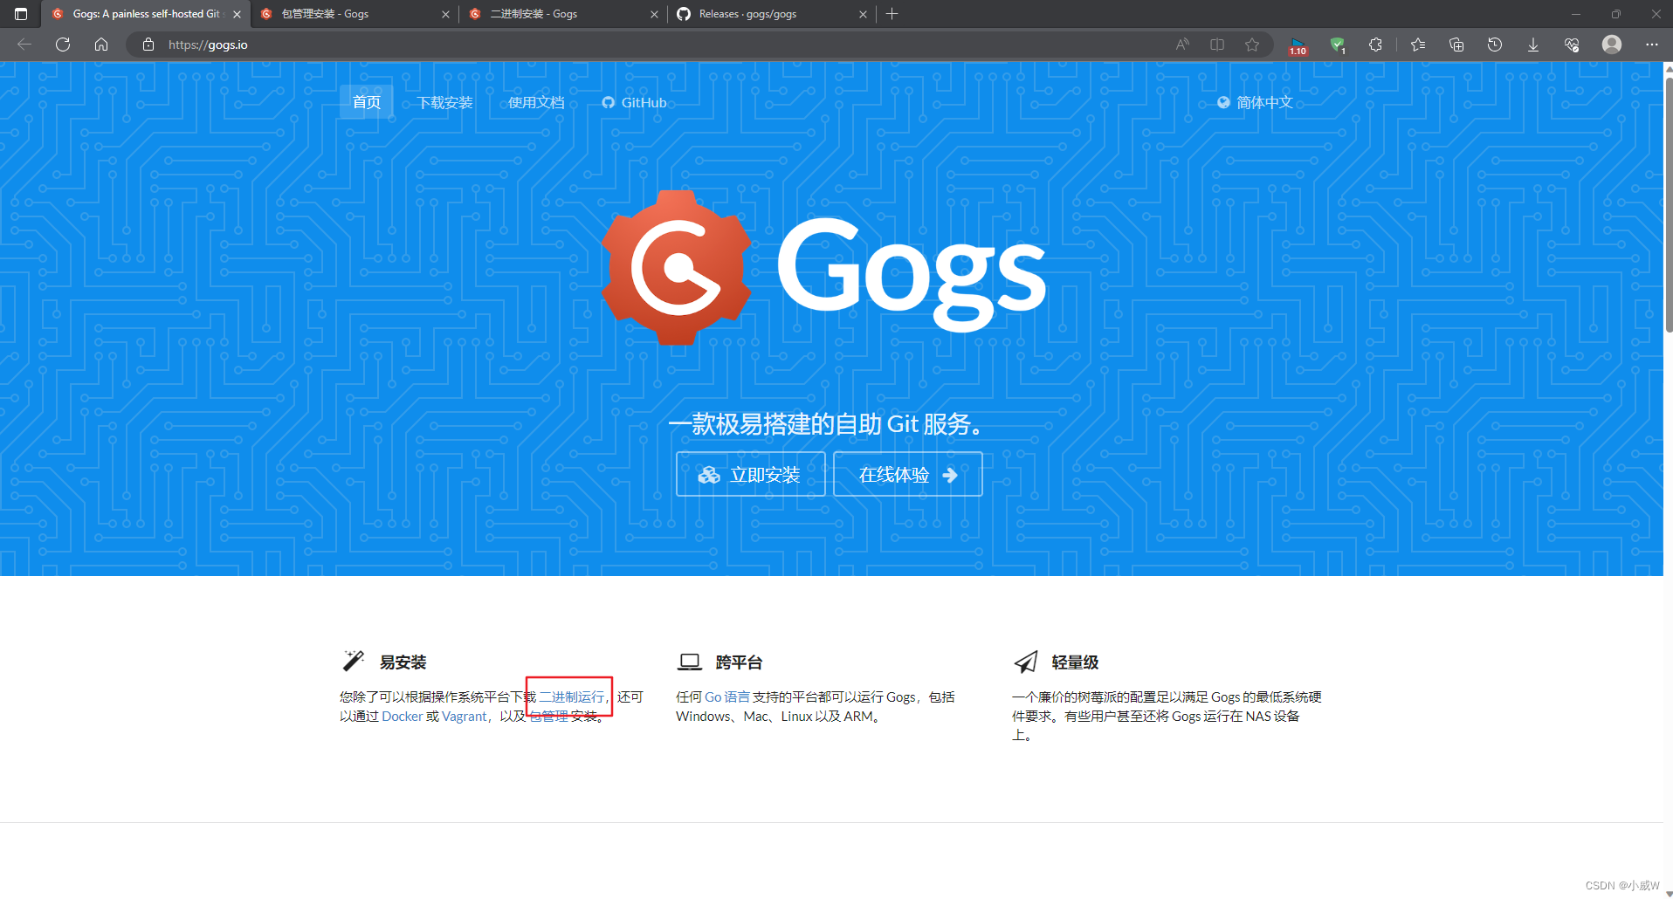Screen dimensions: 1673x899
Task: Open the GitHub navigation link
Action: tap(635, 102)
